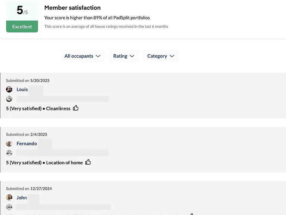Click Louis's profile avatar
The height and width of the screenshot is (215, 286).
point(9,90)
